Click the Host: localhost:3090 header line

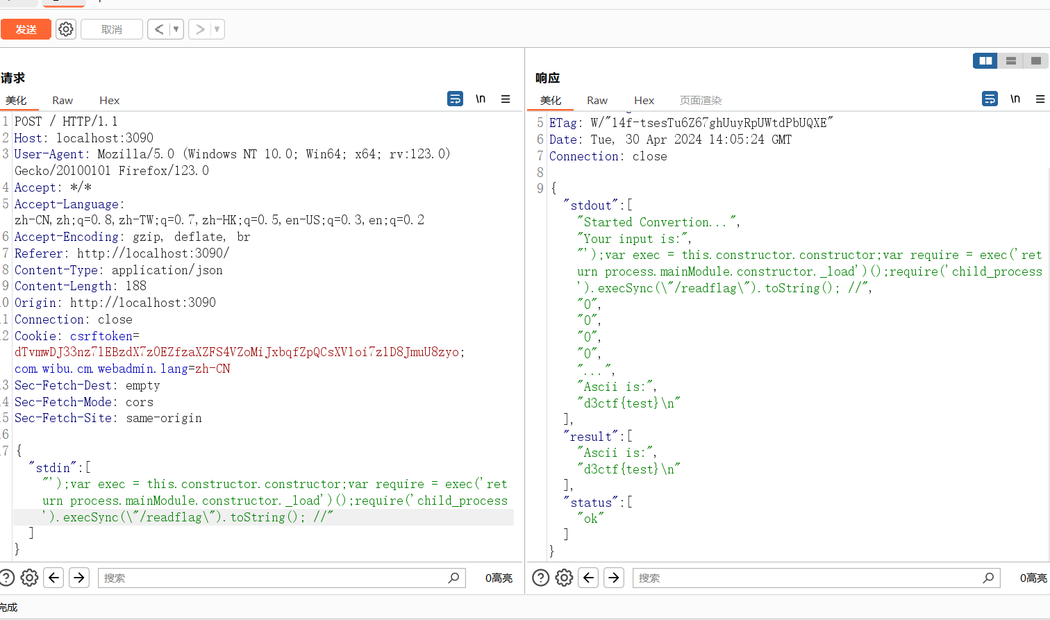[x=84, y=138]
